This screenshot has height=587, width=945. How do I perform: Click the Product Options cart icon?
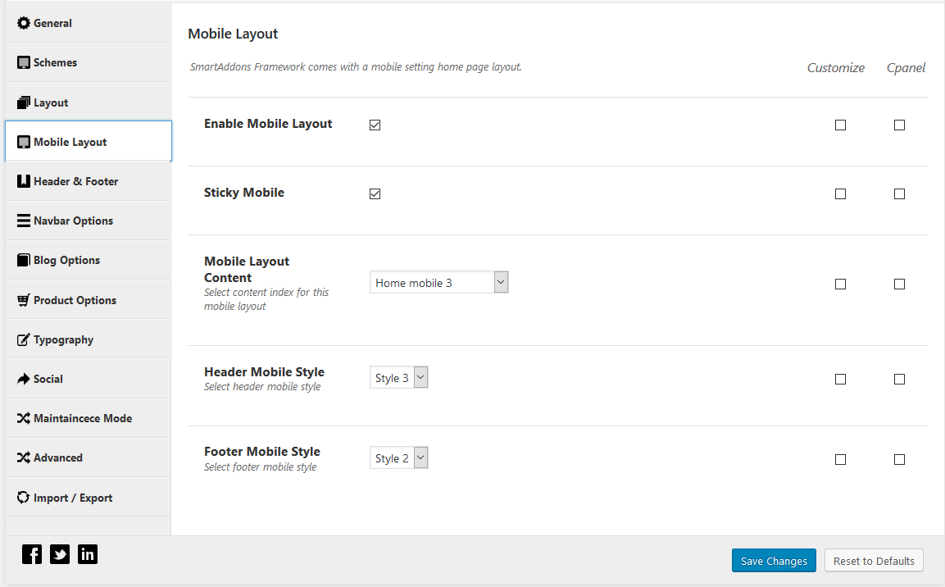point(24,300)
